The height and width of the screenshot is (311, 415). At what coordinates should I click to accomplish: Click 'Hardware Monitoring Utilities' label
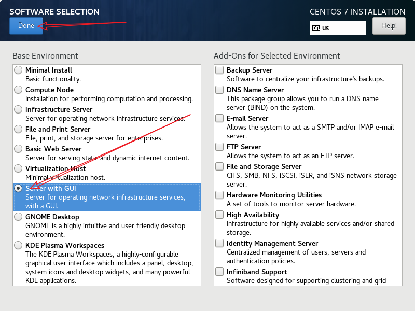274,195
